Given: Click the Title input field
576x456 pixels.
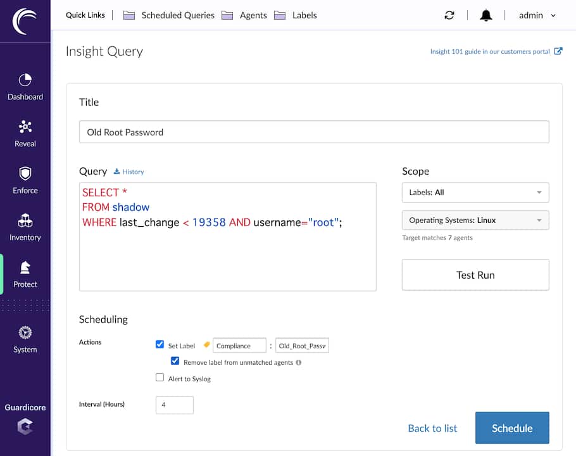Looking at the screenshot, I should 314,132.
